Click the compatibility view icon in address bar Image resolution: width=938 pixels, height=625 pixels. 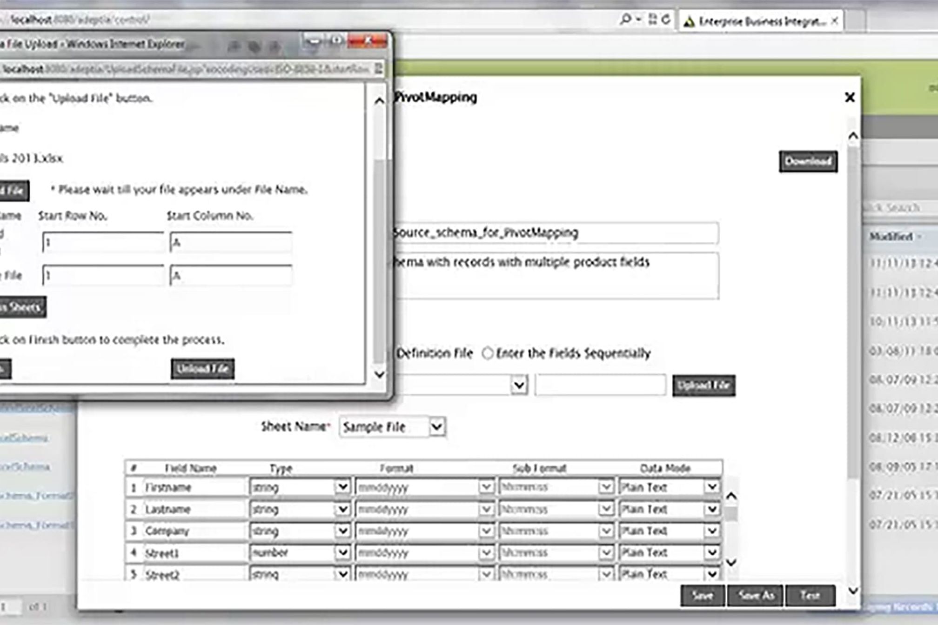pos(652,20)
